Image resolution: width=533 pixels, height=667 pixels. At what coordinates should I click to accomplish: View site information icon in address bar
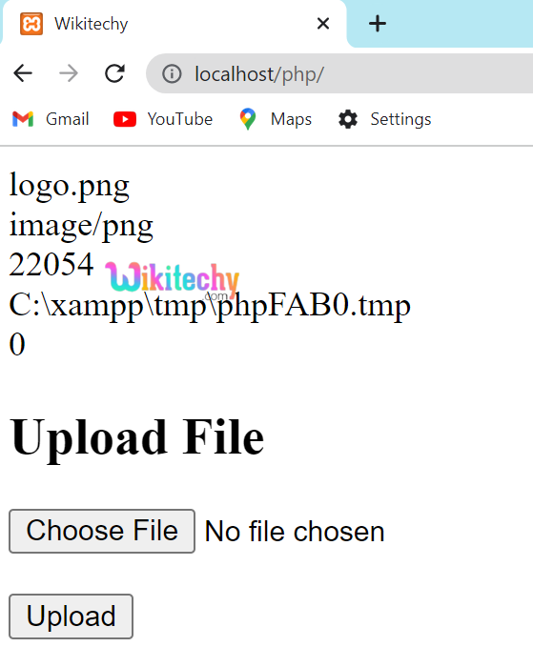tap(172, 73)
